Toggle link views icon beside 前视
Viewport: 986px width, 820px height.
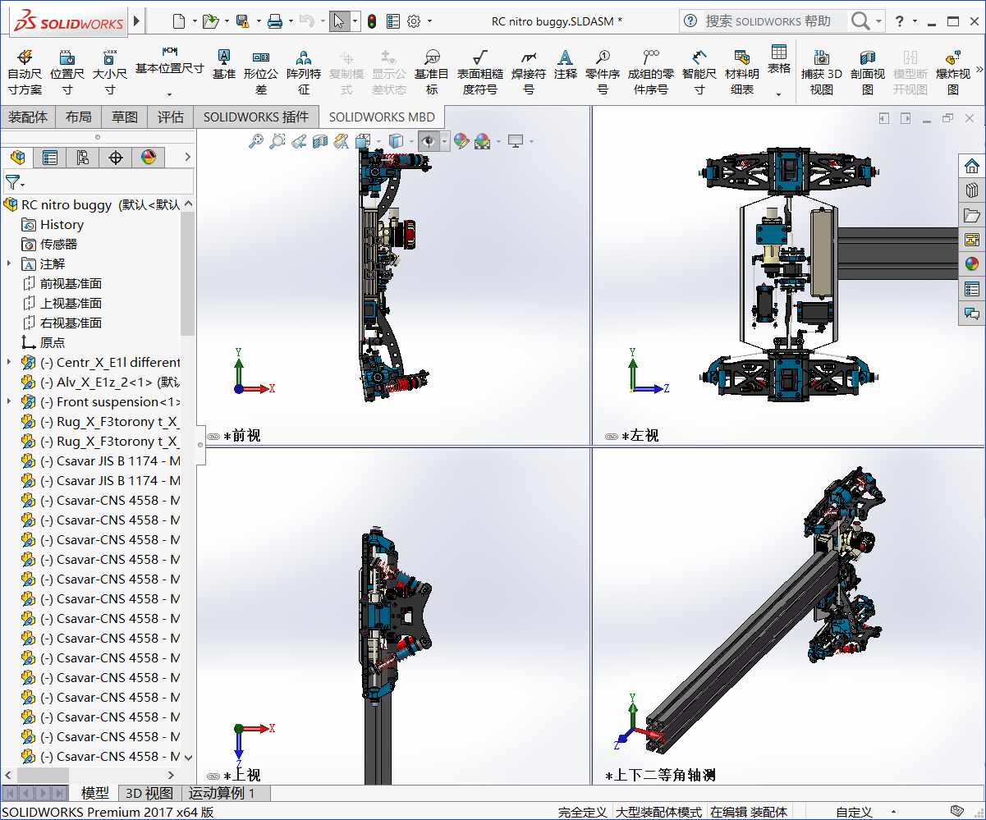tap(213, 437)
